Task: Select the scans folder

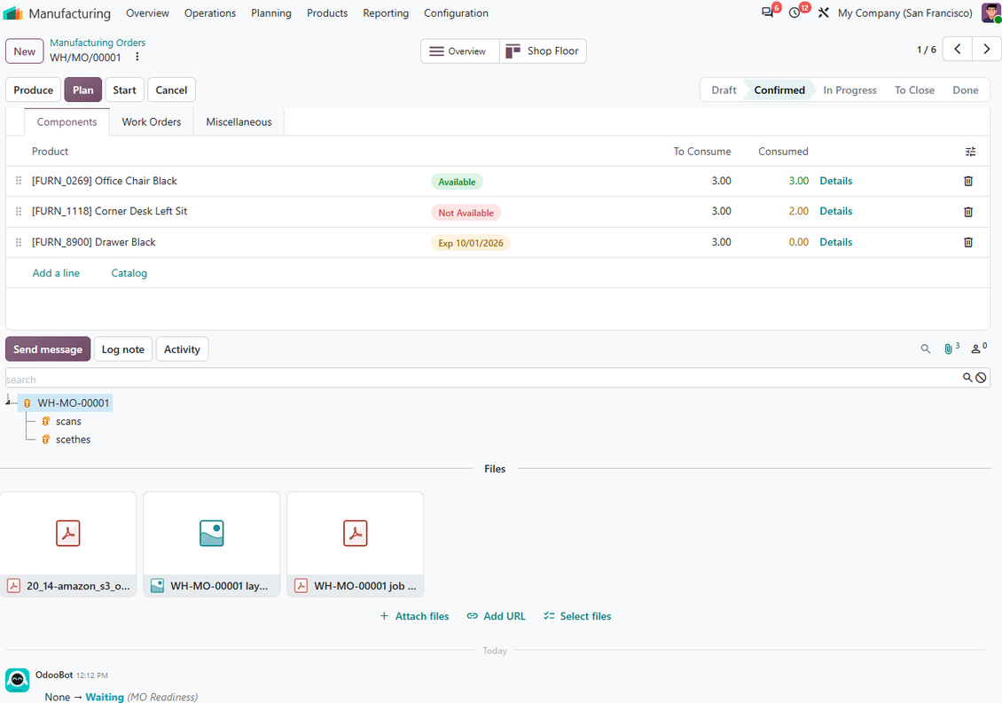Action: [x=68, y=422]
